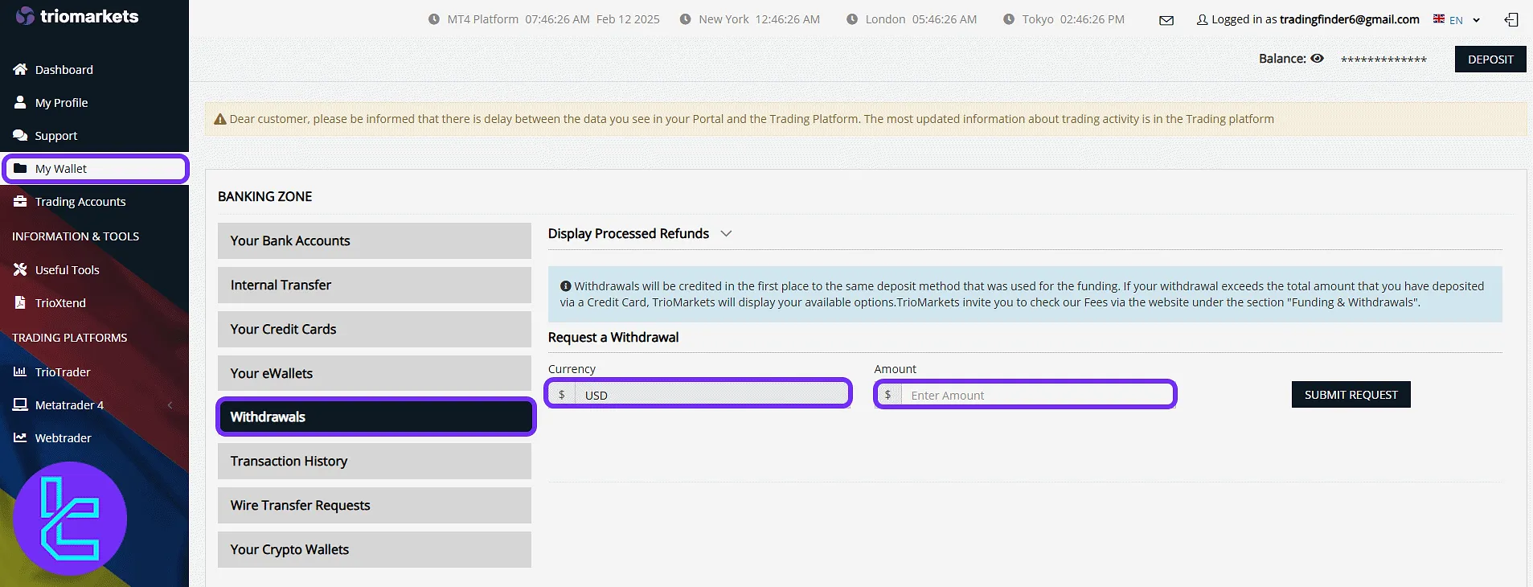Open Support in the sidebar
The width and height of the screenshot is (1533, 587).
(56, 136)
